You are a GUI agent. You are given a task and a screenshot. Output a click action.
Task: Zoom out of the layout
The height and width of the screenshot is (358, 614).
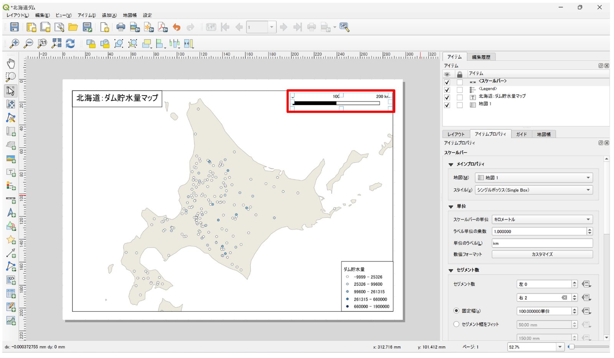[x=28, y=43]
